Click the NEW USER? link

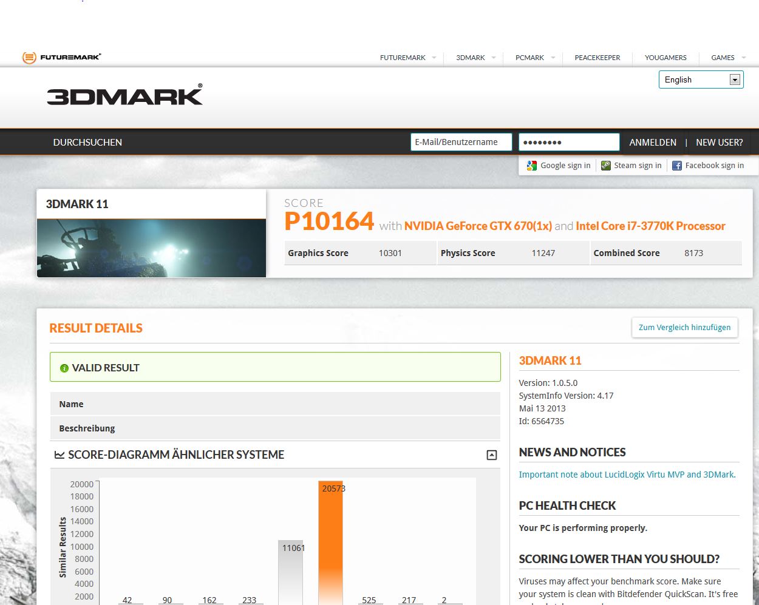coord(720,142)
